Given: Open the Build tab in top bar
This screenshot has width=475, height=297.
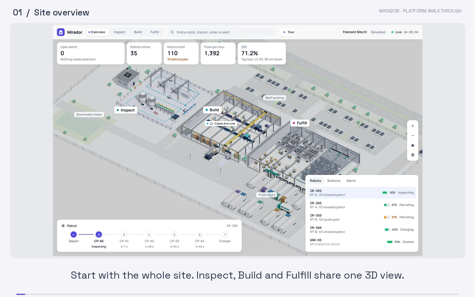Looking at the screenshot, I should coord(138,32).
